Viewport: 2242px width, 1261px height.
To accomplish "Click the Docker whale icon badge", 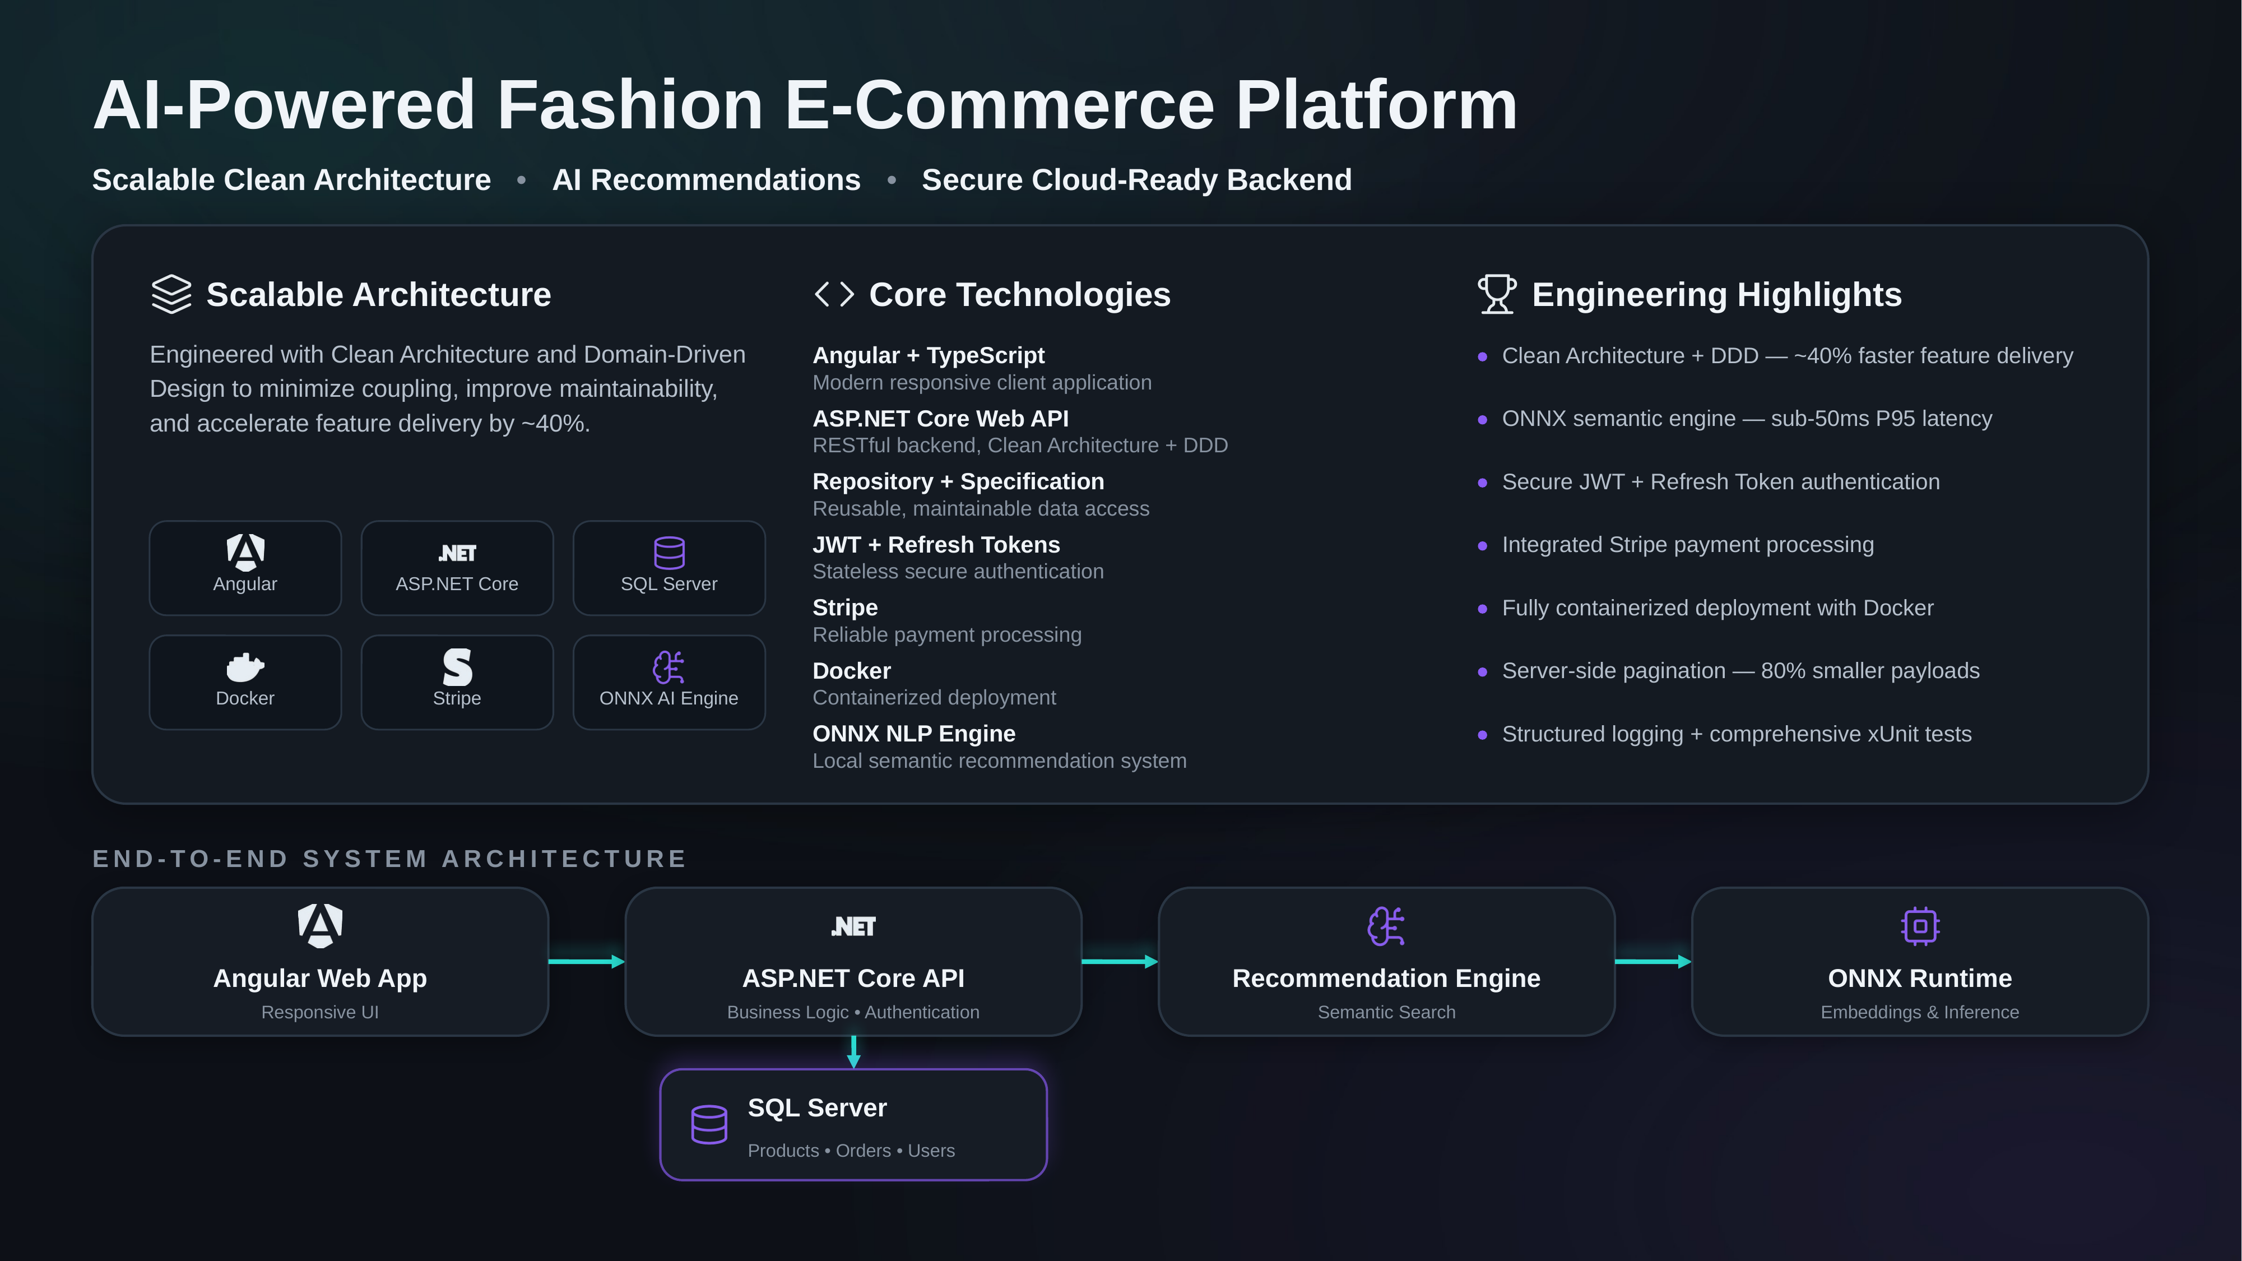I will [x=245, y=666].
